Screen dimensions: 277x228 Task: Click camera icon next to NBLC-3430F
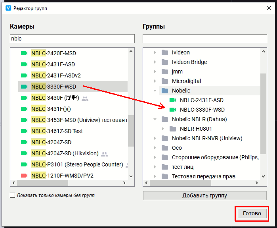click(x=24, y=98)
